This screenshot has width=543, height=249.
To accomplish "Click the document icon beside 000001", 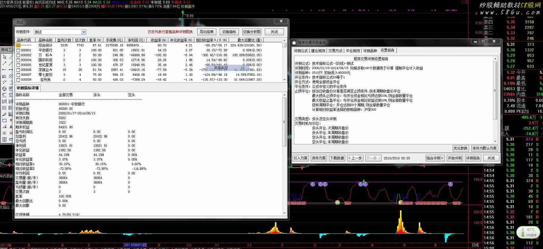I will click(x=18, y=50).
